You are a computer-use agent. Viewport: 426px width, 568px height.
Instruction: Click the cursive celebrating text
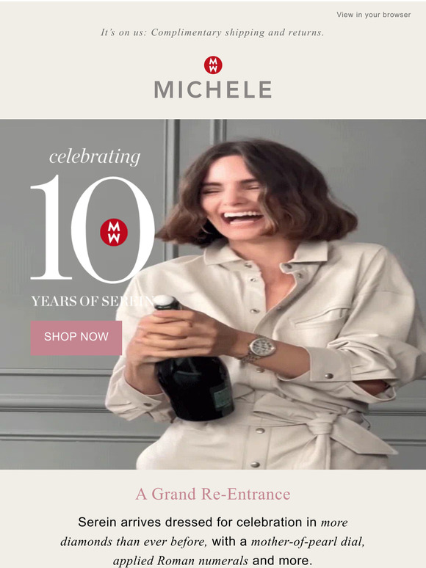click(x=95, y=157)
